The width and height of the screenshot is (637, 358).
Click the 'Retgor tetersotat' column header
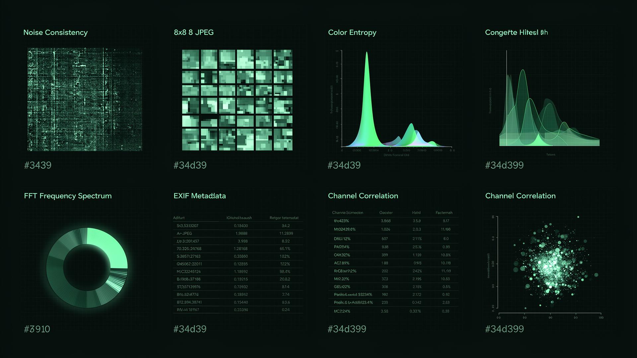(284, 218)
